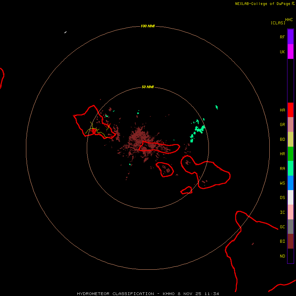Click the RF purple legend swatch
This screenshot has height=296, width=296.
coord(290,37)
